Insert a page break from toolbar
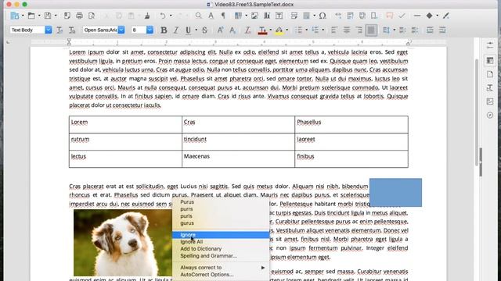Image resolution: width=501 pixels, height=281 pixels. 294,16
